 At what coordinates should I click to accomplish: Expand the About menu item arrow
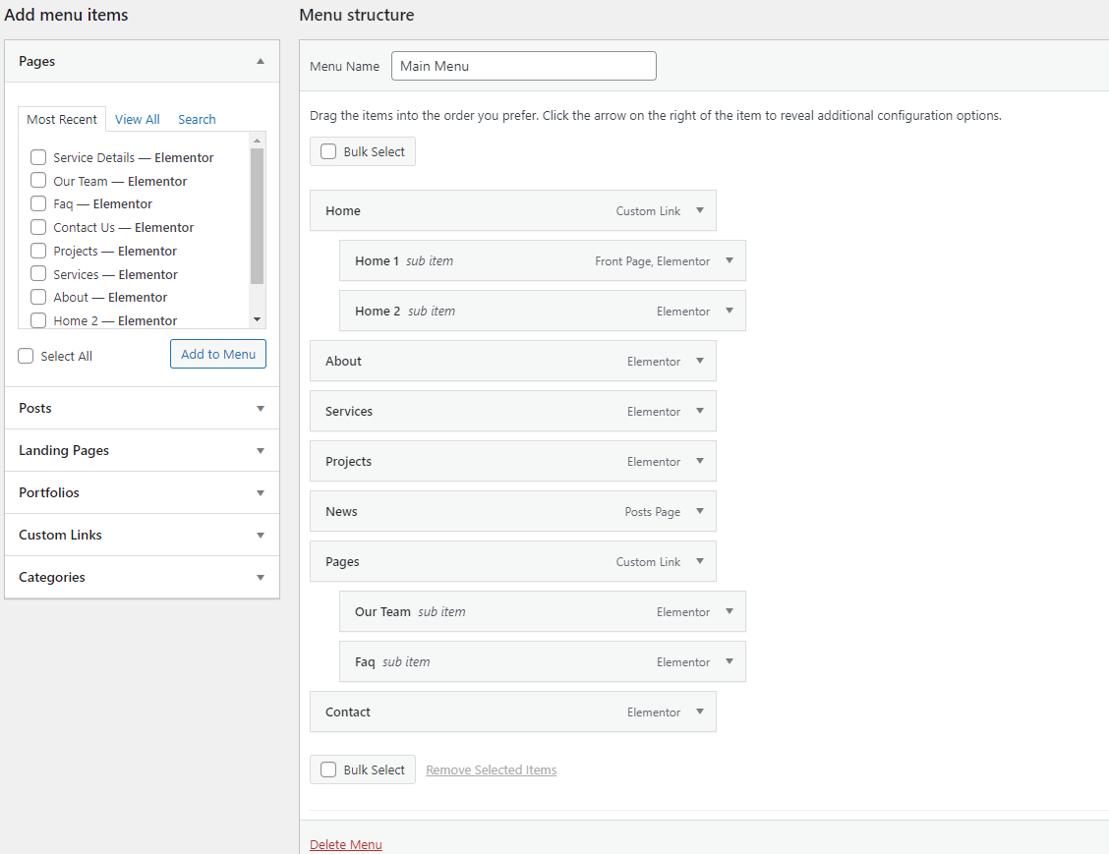[700, 361]
